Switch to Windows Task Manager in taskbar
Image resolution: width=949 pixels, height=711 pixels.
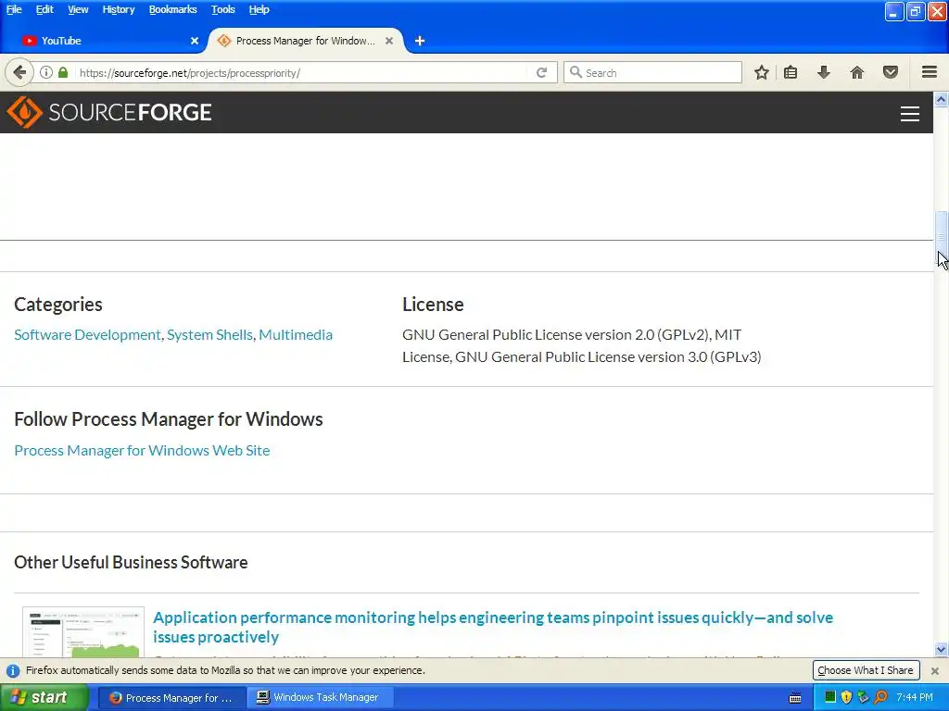point(320,698)
